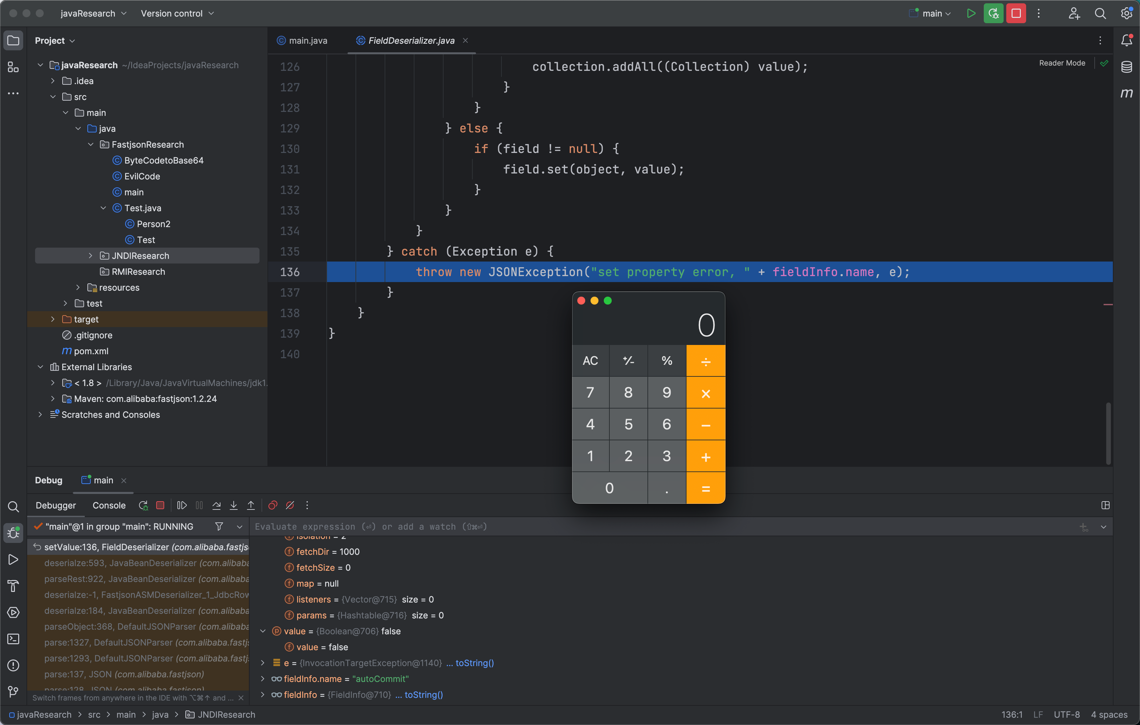The width and height of the screenshot is (1140, 725).
Task: Select the Debugger tab
Action: [56, 505]
